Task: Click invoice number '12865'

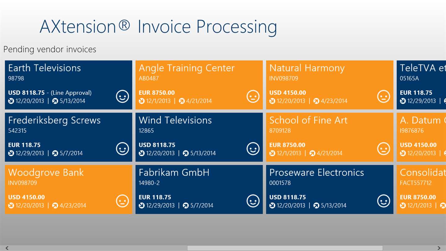Action: click(146, 131)
